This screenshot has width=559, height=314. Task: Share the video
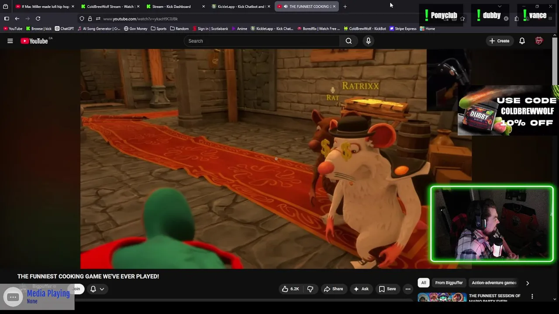[x=333, y=289]
